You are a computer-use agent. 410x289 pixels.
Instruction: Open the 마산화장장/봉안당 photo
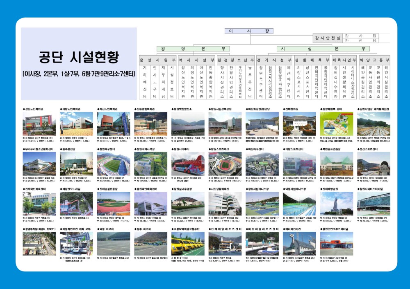262,123
